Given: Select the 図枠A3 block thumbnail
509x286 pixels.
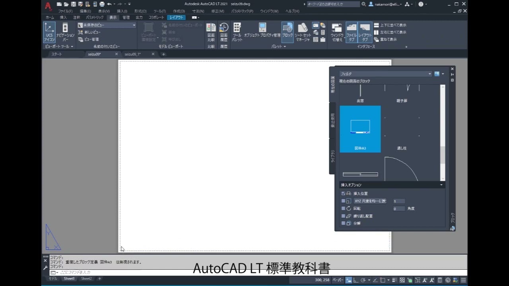Looking at the screenshot, I should [x=360, y=129].
